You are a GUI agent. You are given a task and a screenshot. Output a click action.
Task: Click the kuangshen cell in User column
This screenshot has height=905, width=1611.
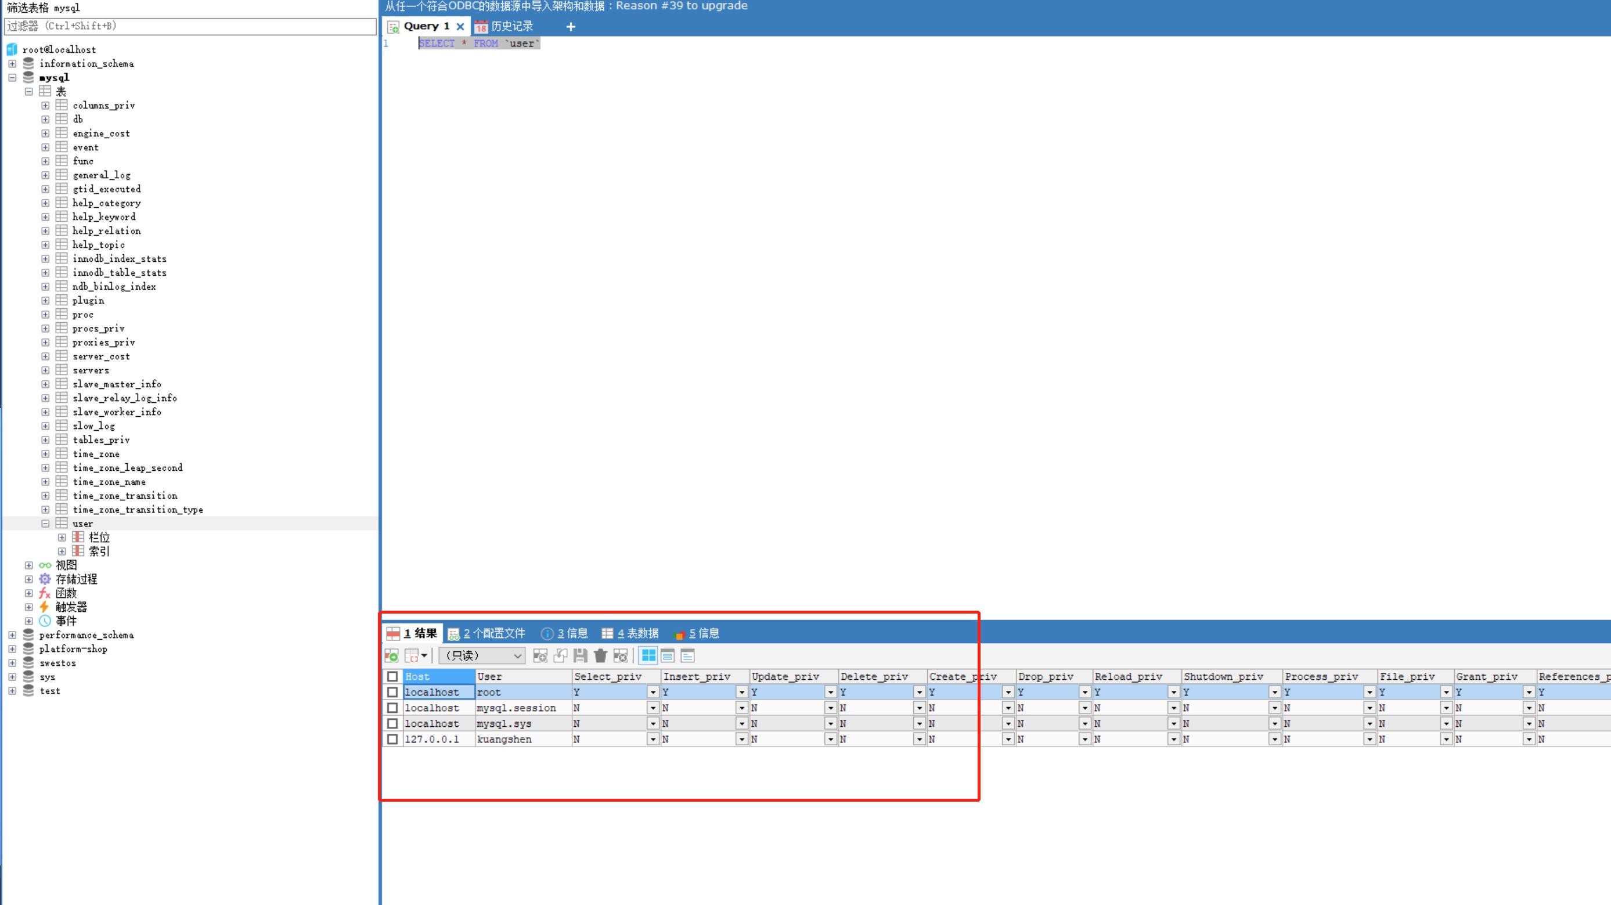(524, 739)
